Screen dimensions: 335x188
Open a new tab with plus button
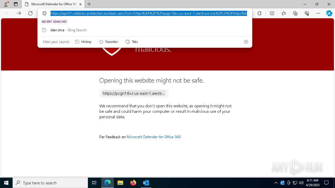89,4
